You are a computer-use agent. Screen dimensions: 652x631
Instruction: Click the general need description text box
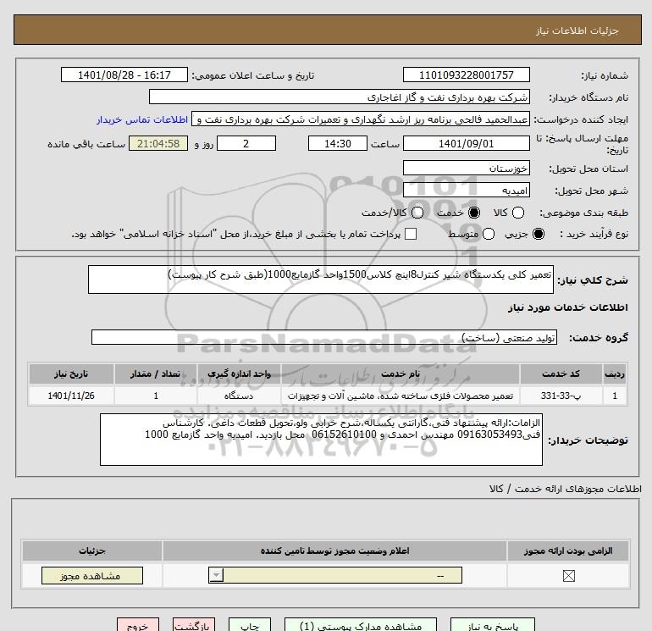tap(321, 280)
